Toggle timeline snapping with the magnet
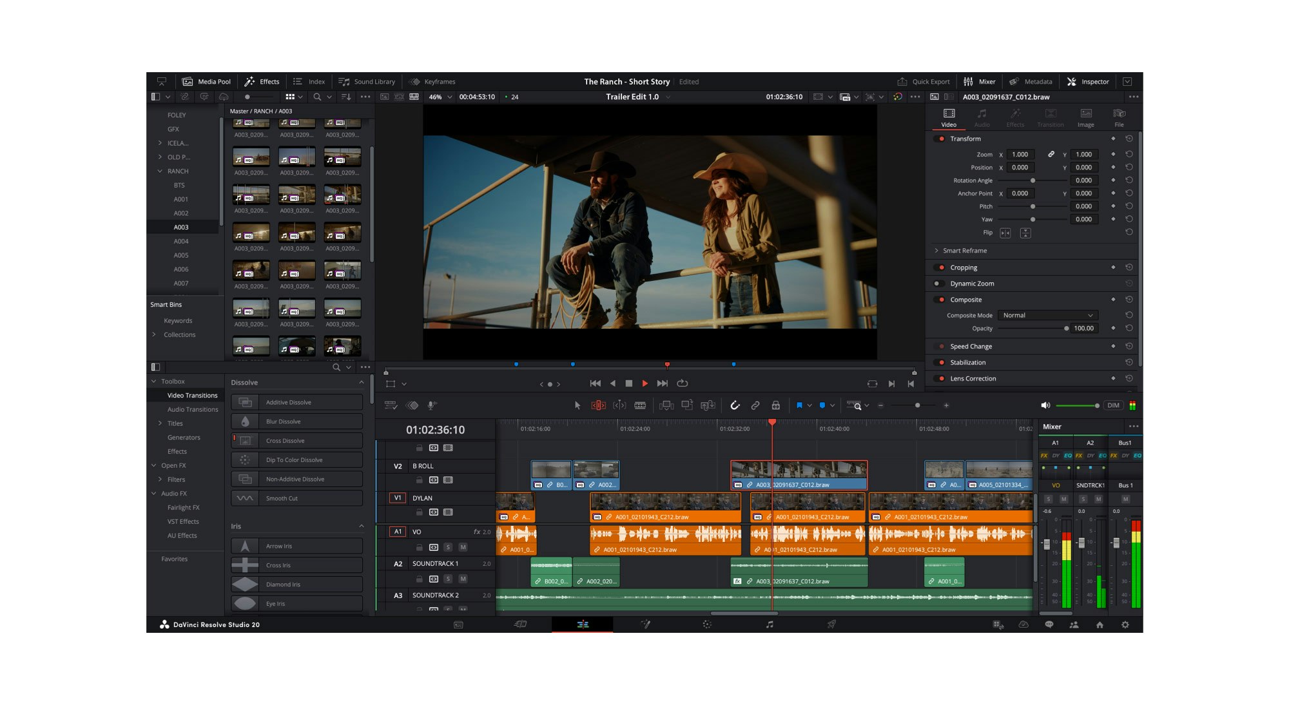 pyautogui.click(x=735, y=405)
